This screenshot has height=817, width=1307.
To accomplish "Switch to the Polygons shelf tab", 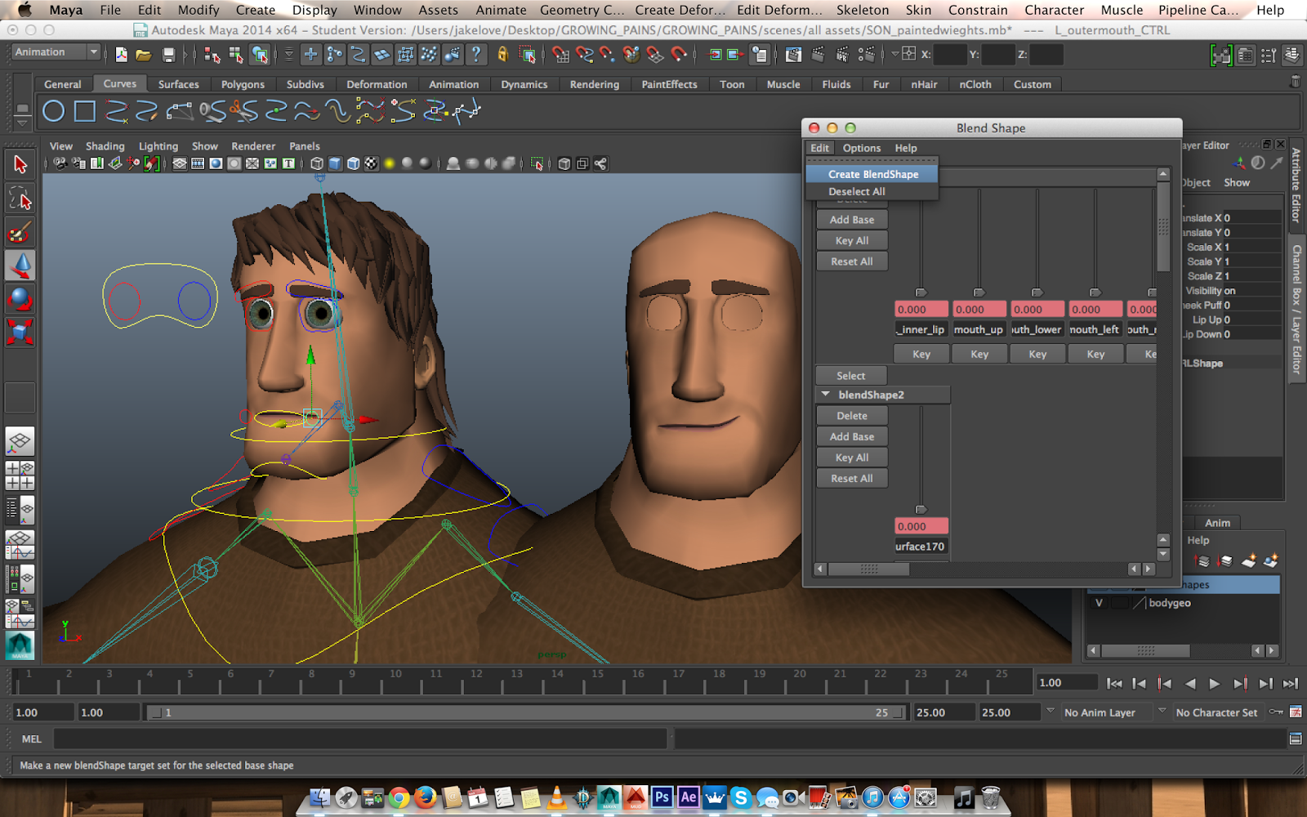I will point(243,84).
